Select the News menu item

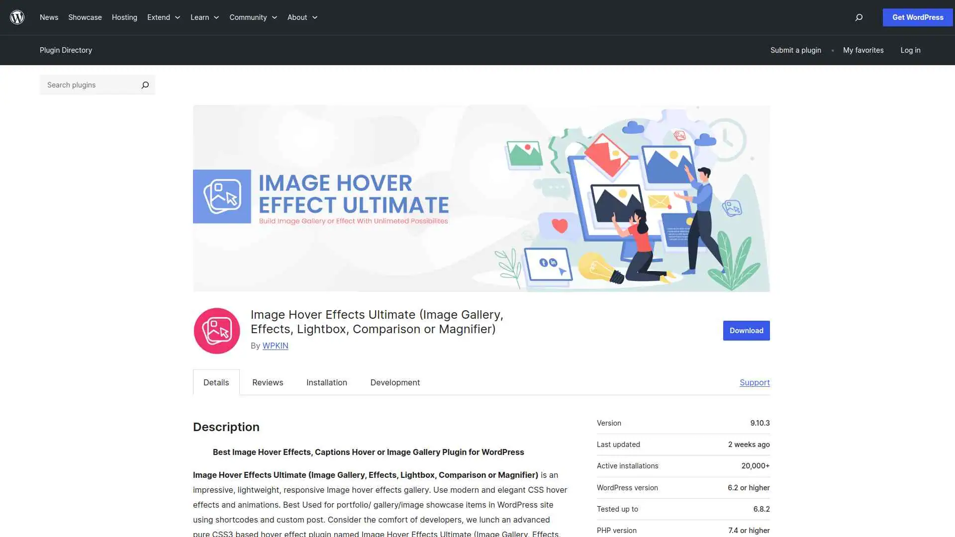click(x=49, y=17)
